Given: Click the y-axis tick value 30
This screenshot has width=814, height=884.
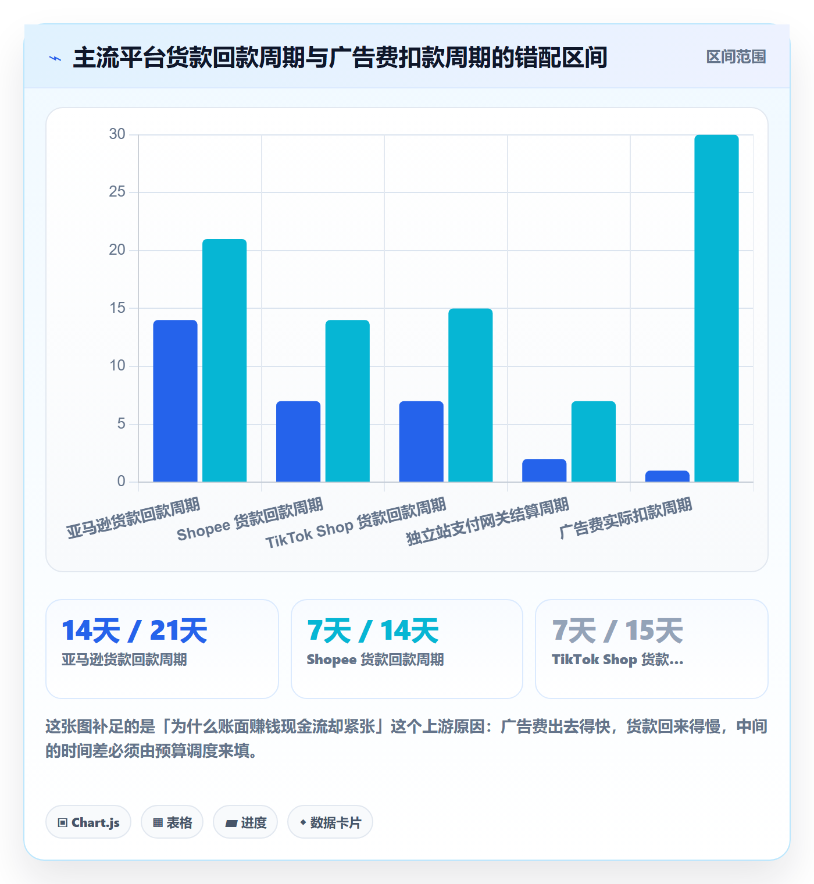Looking at the screenshot, I should coord(117,134).
